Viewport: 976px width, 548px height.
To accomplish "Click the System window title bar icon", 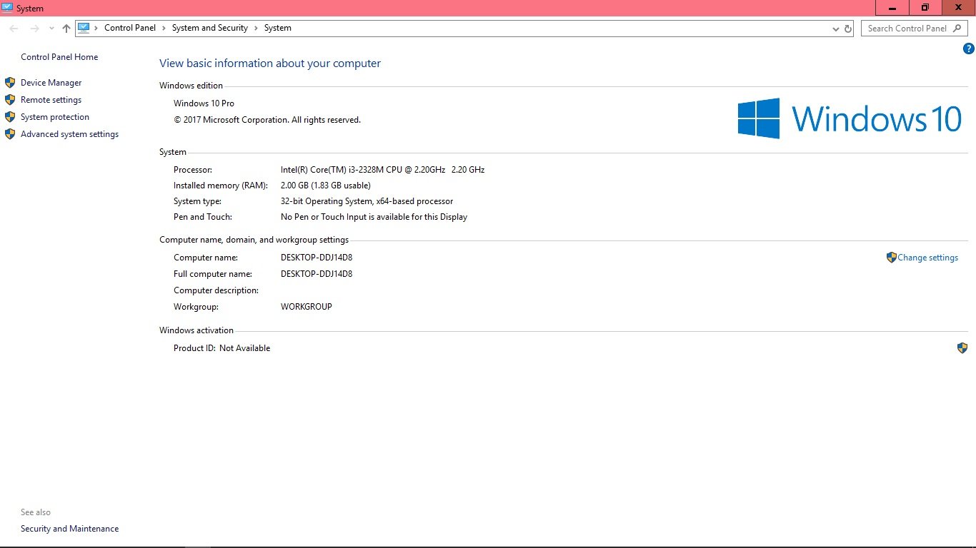I will (x=7, y=8).
